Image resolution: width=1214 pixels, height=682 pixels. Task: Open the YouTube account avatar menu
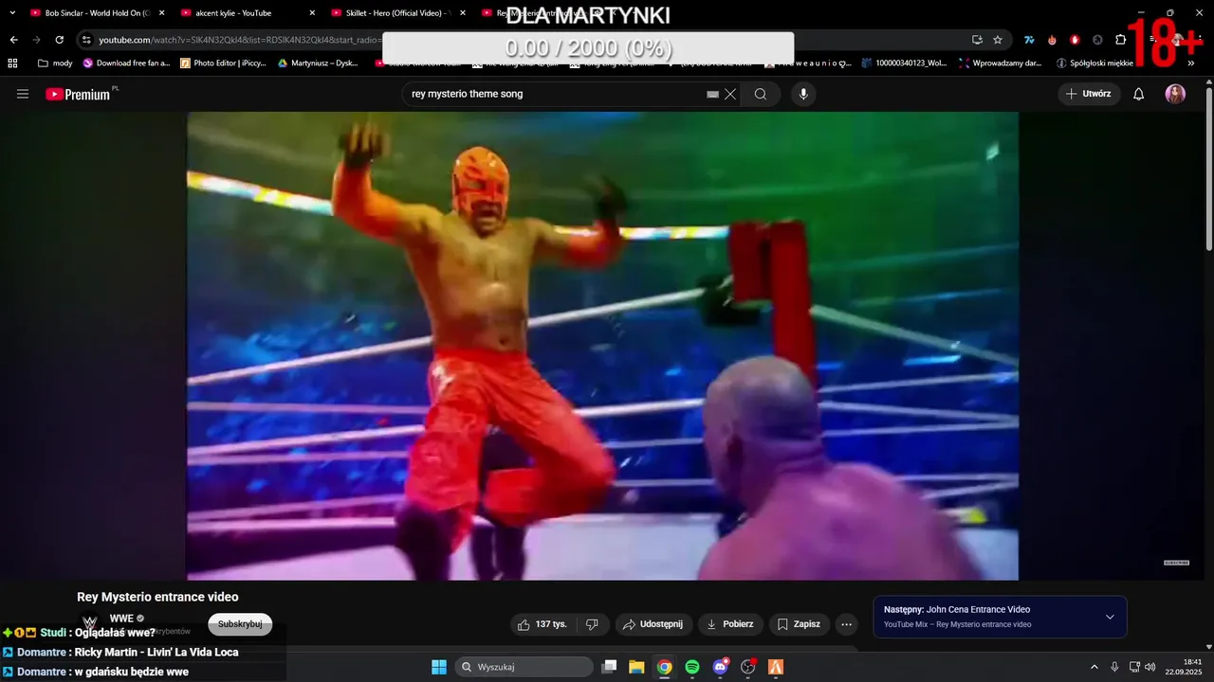point(1175,94)
